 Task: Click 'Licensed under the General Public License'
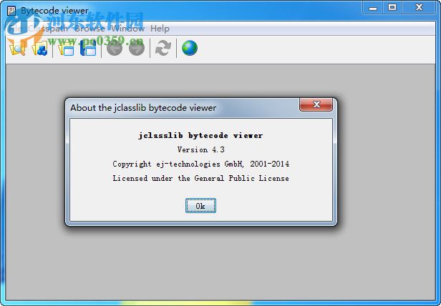(x=200, y=178)
